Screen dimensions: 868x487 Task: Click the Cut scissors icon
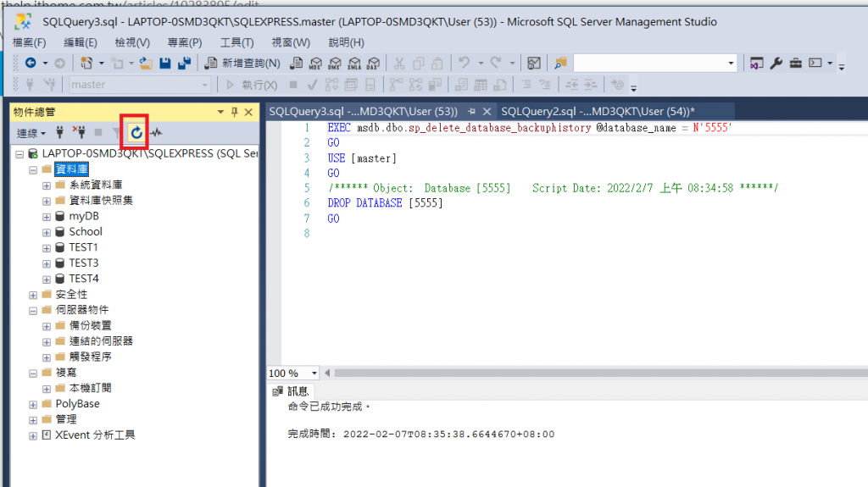click(x=399, y=63)
